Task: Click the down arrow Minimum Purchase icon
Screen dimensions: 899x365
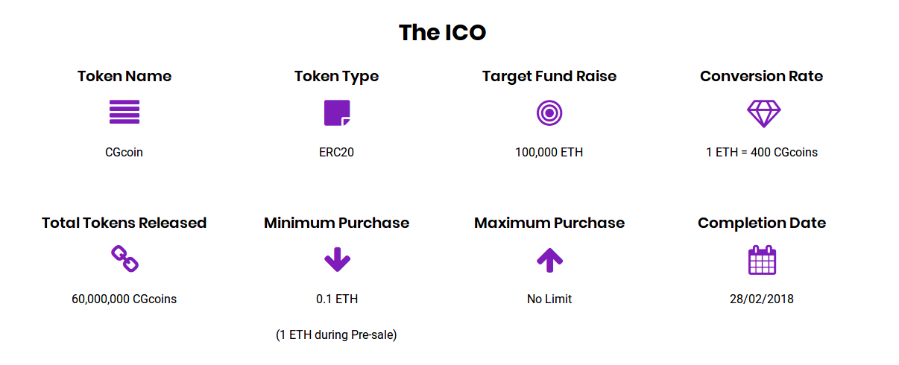Action: click(x=337, y=260)
